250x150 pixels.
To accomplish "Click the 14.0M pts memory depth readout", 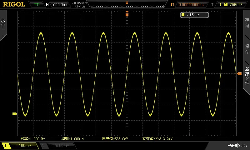I will click(x=79, y=7).
